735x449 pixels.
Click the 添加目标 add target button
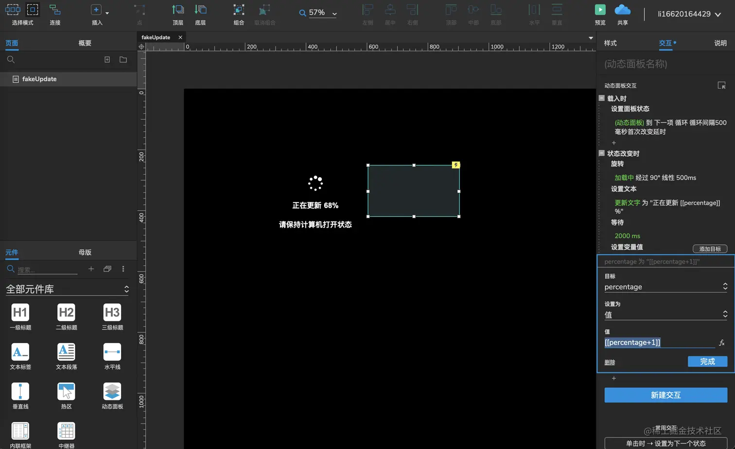(x=710, y=249)
